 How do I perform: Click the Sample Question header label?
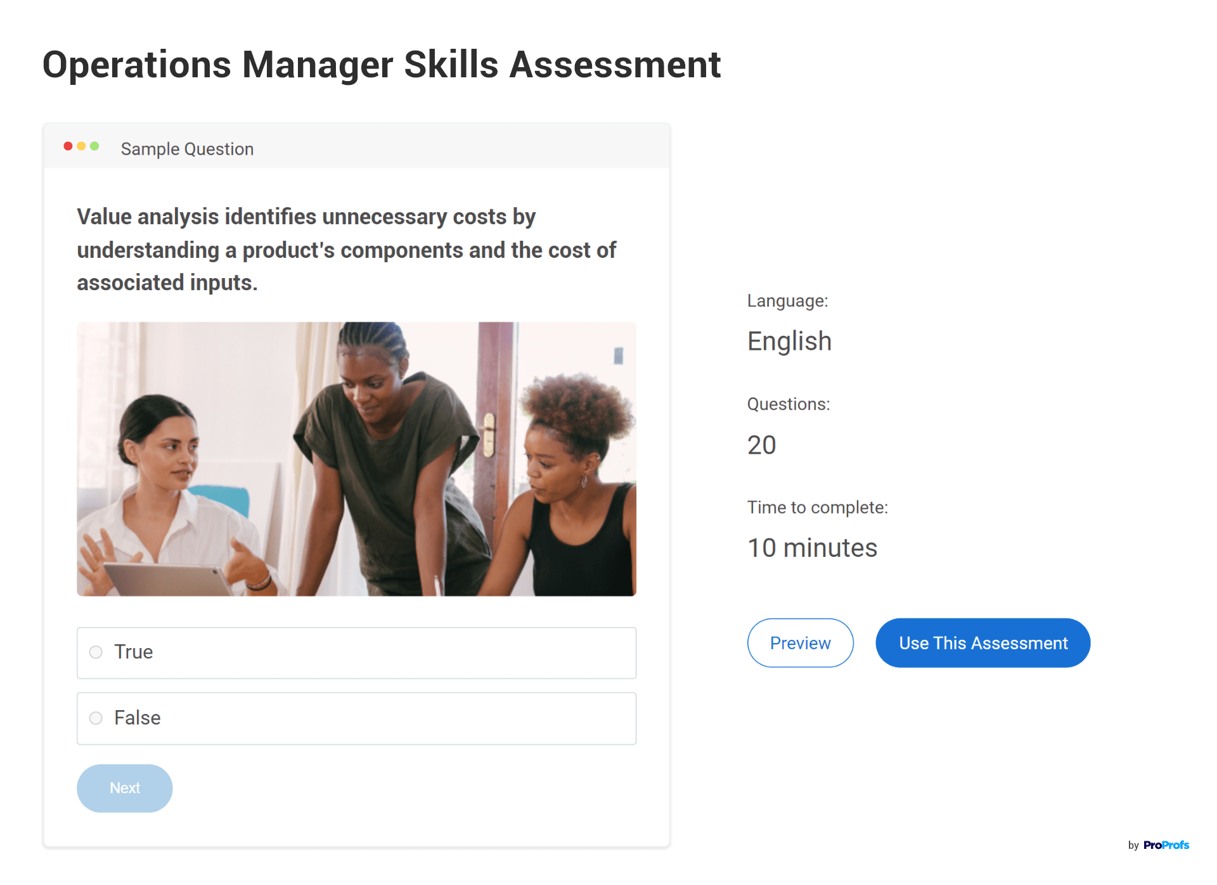[x=187, y=149]
